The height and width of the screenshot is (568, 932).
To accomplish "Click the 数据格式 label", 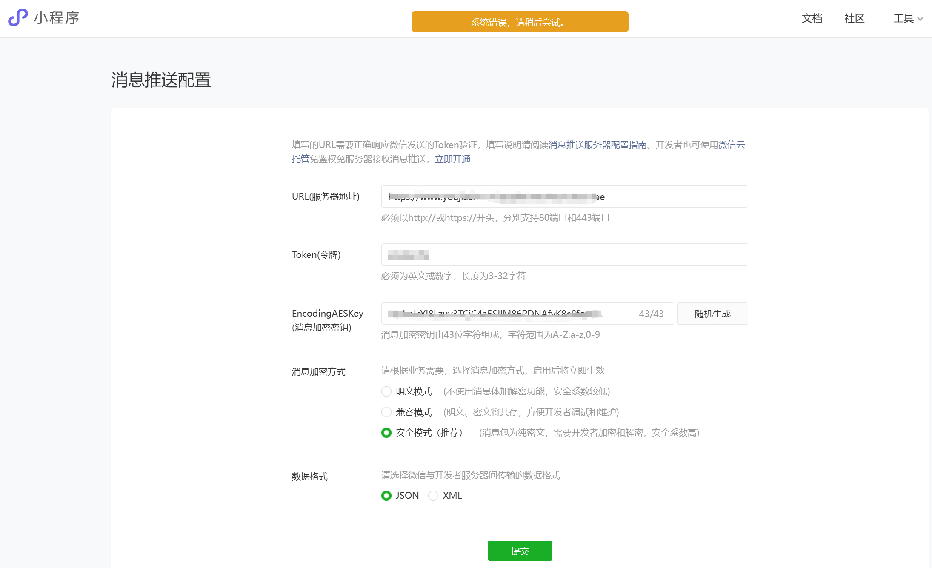I will 310,477.
